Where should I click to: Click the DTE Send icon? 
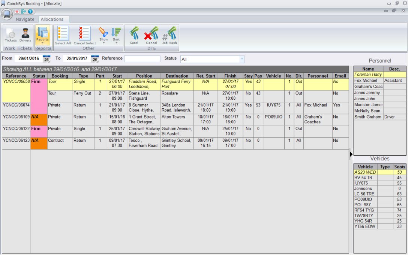134,35
